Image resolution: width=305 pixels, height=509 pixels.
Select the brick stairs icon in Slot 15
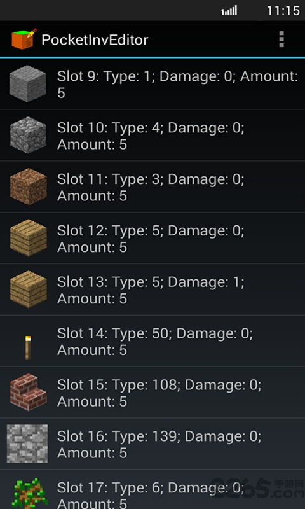coord(28,392)
